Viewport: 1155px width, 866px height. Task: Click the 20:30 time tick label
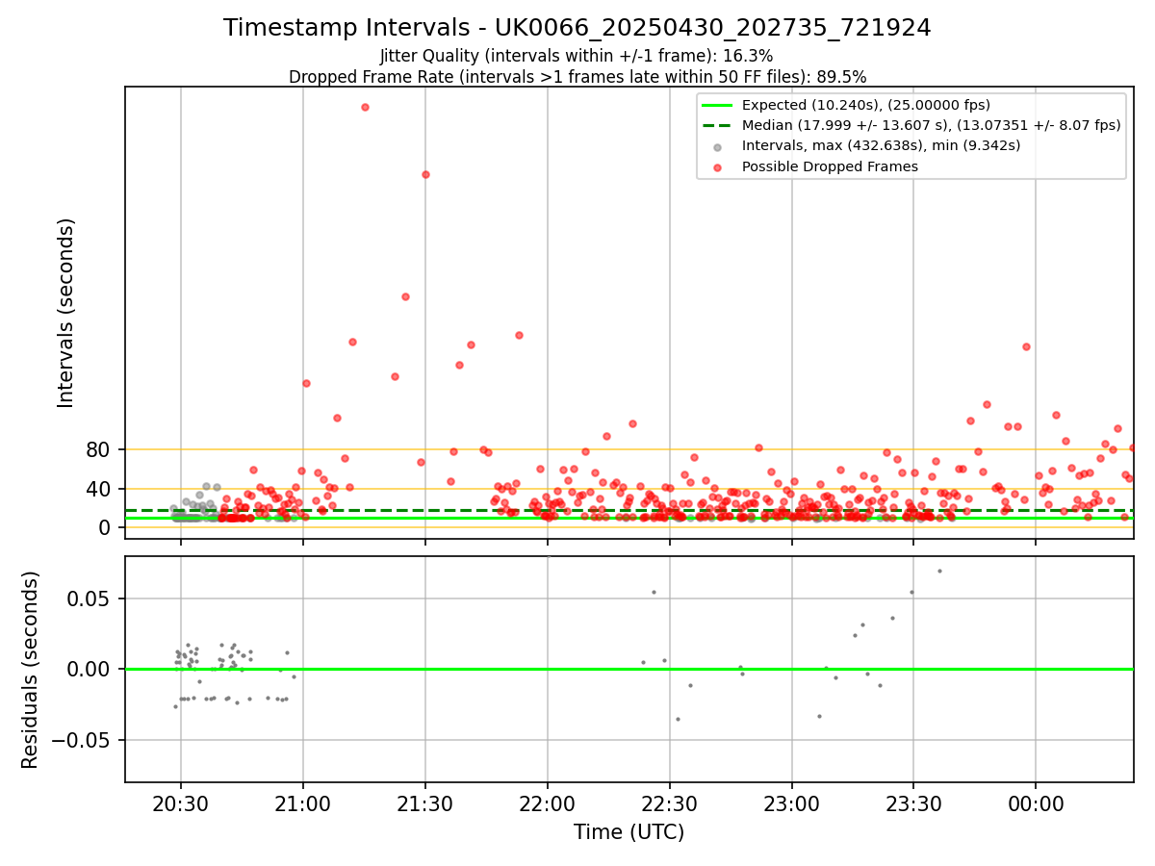[181, 803]
